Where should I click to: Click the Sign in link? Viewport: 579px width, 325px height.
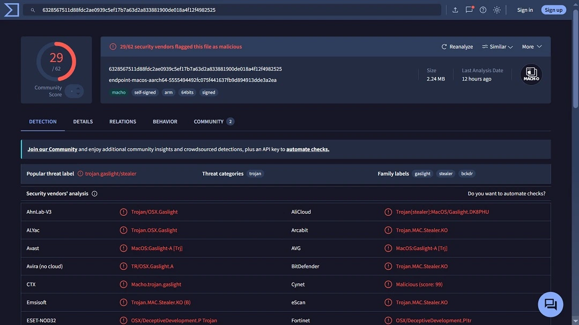click(x=525, y=10)
